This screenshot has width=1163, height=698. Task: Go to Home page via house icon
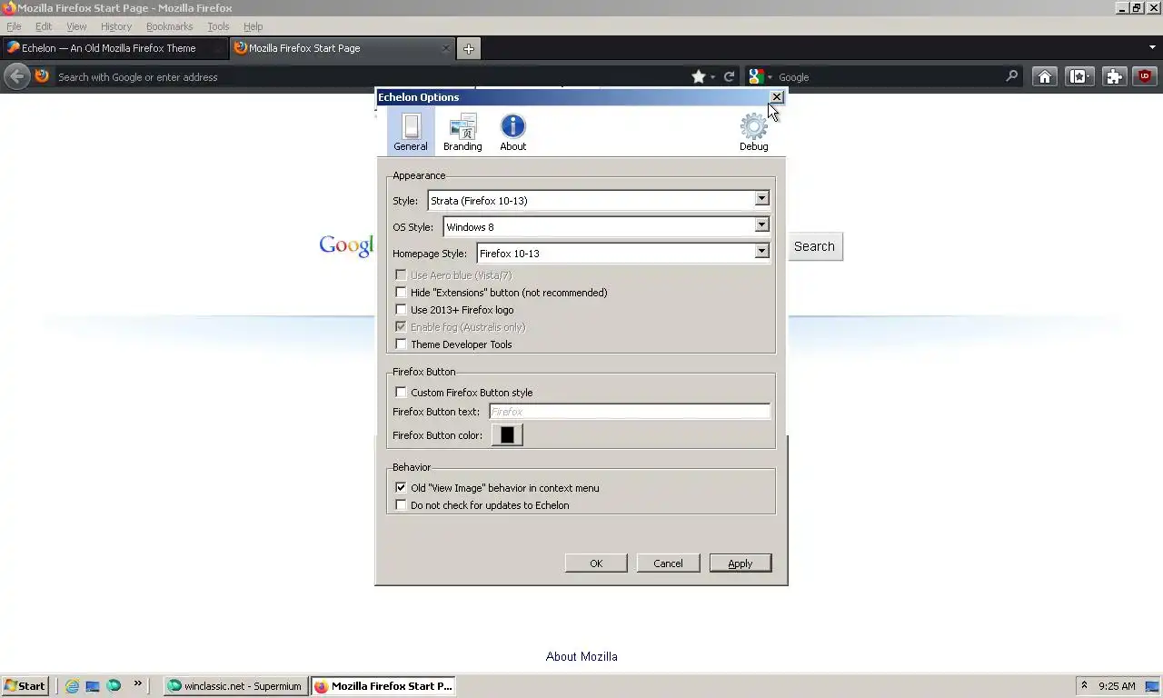pos(1045,76)
